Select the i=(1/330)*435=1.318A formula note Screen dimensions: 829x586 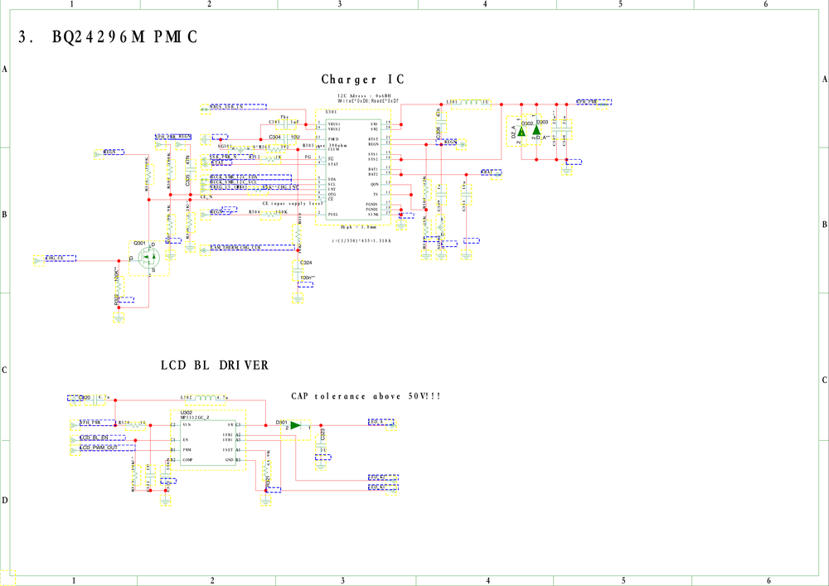click(361, 240)
